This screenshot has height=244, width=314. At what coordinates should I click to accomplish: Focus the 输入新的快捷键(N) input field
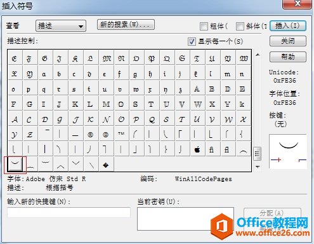tap(69, 212)
